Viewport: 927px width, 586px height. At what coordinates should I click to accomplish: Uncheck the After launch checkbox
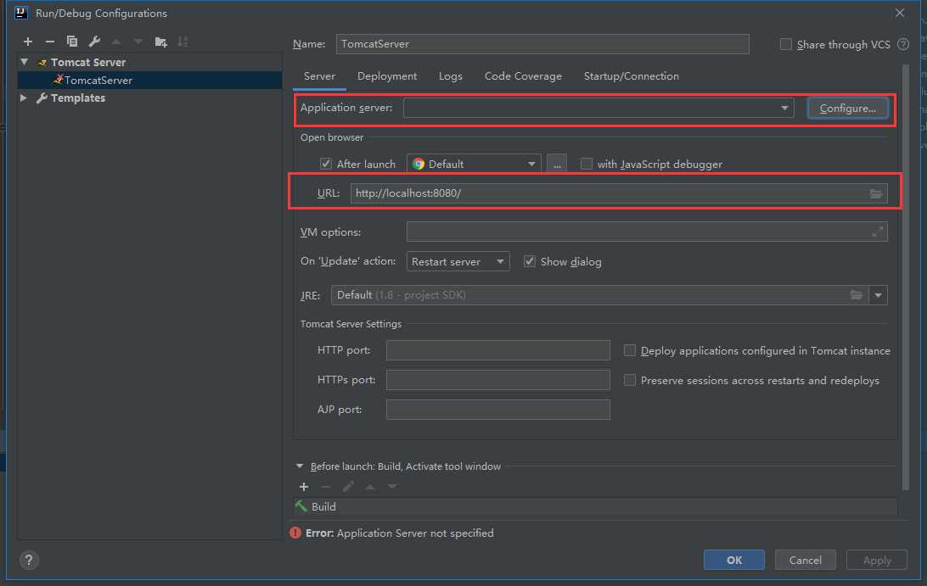tap(326, 165)
